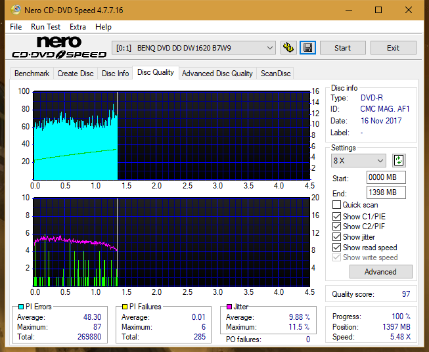The width and height of the screenshot is (429, 352).
Task: Click PI Errors average value 48.30
Action: (92, 317)
